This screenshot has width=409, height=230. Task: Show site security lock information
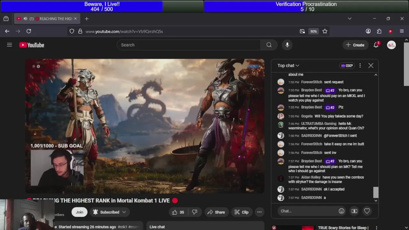[x=80, y=31]
